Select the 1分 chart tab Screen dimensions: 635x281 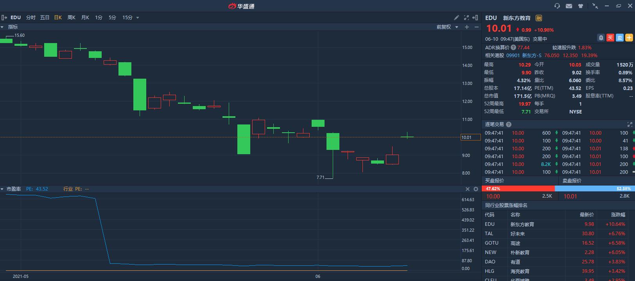[x=99, y=18]
